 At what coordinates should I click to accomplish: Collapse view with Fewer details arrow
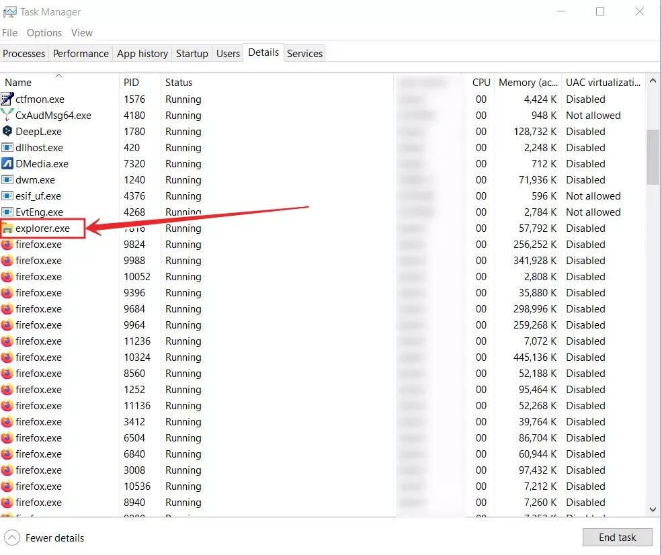[x=12, y=538]
